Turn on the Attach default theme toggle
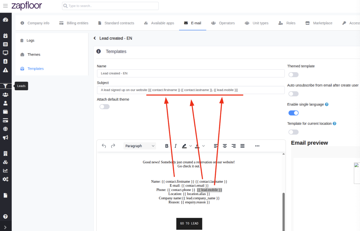Image resolution: width=360 pixels, height=231 pixels. click(x=104, y=106)
